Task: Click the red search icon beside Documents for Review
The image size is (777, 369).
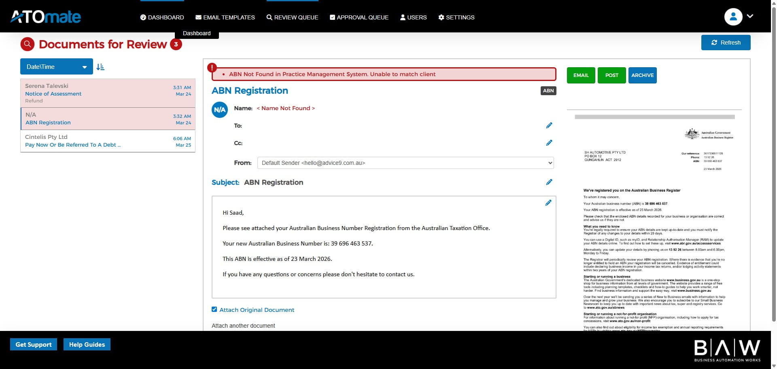Action: (x=28, y=44)
